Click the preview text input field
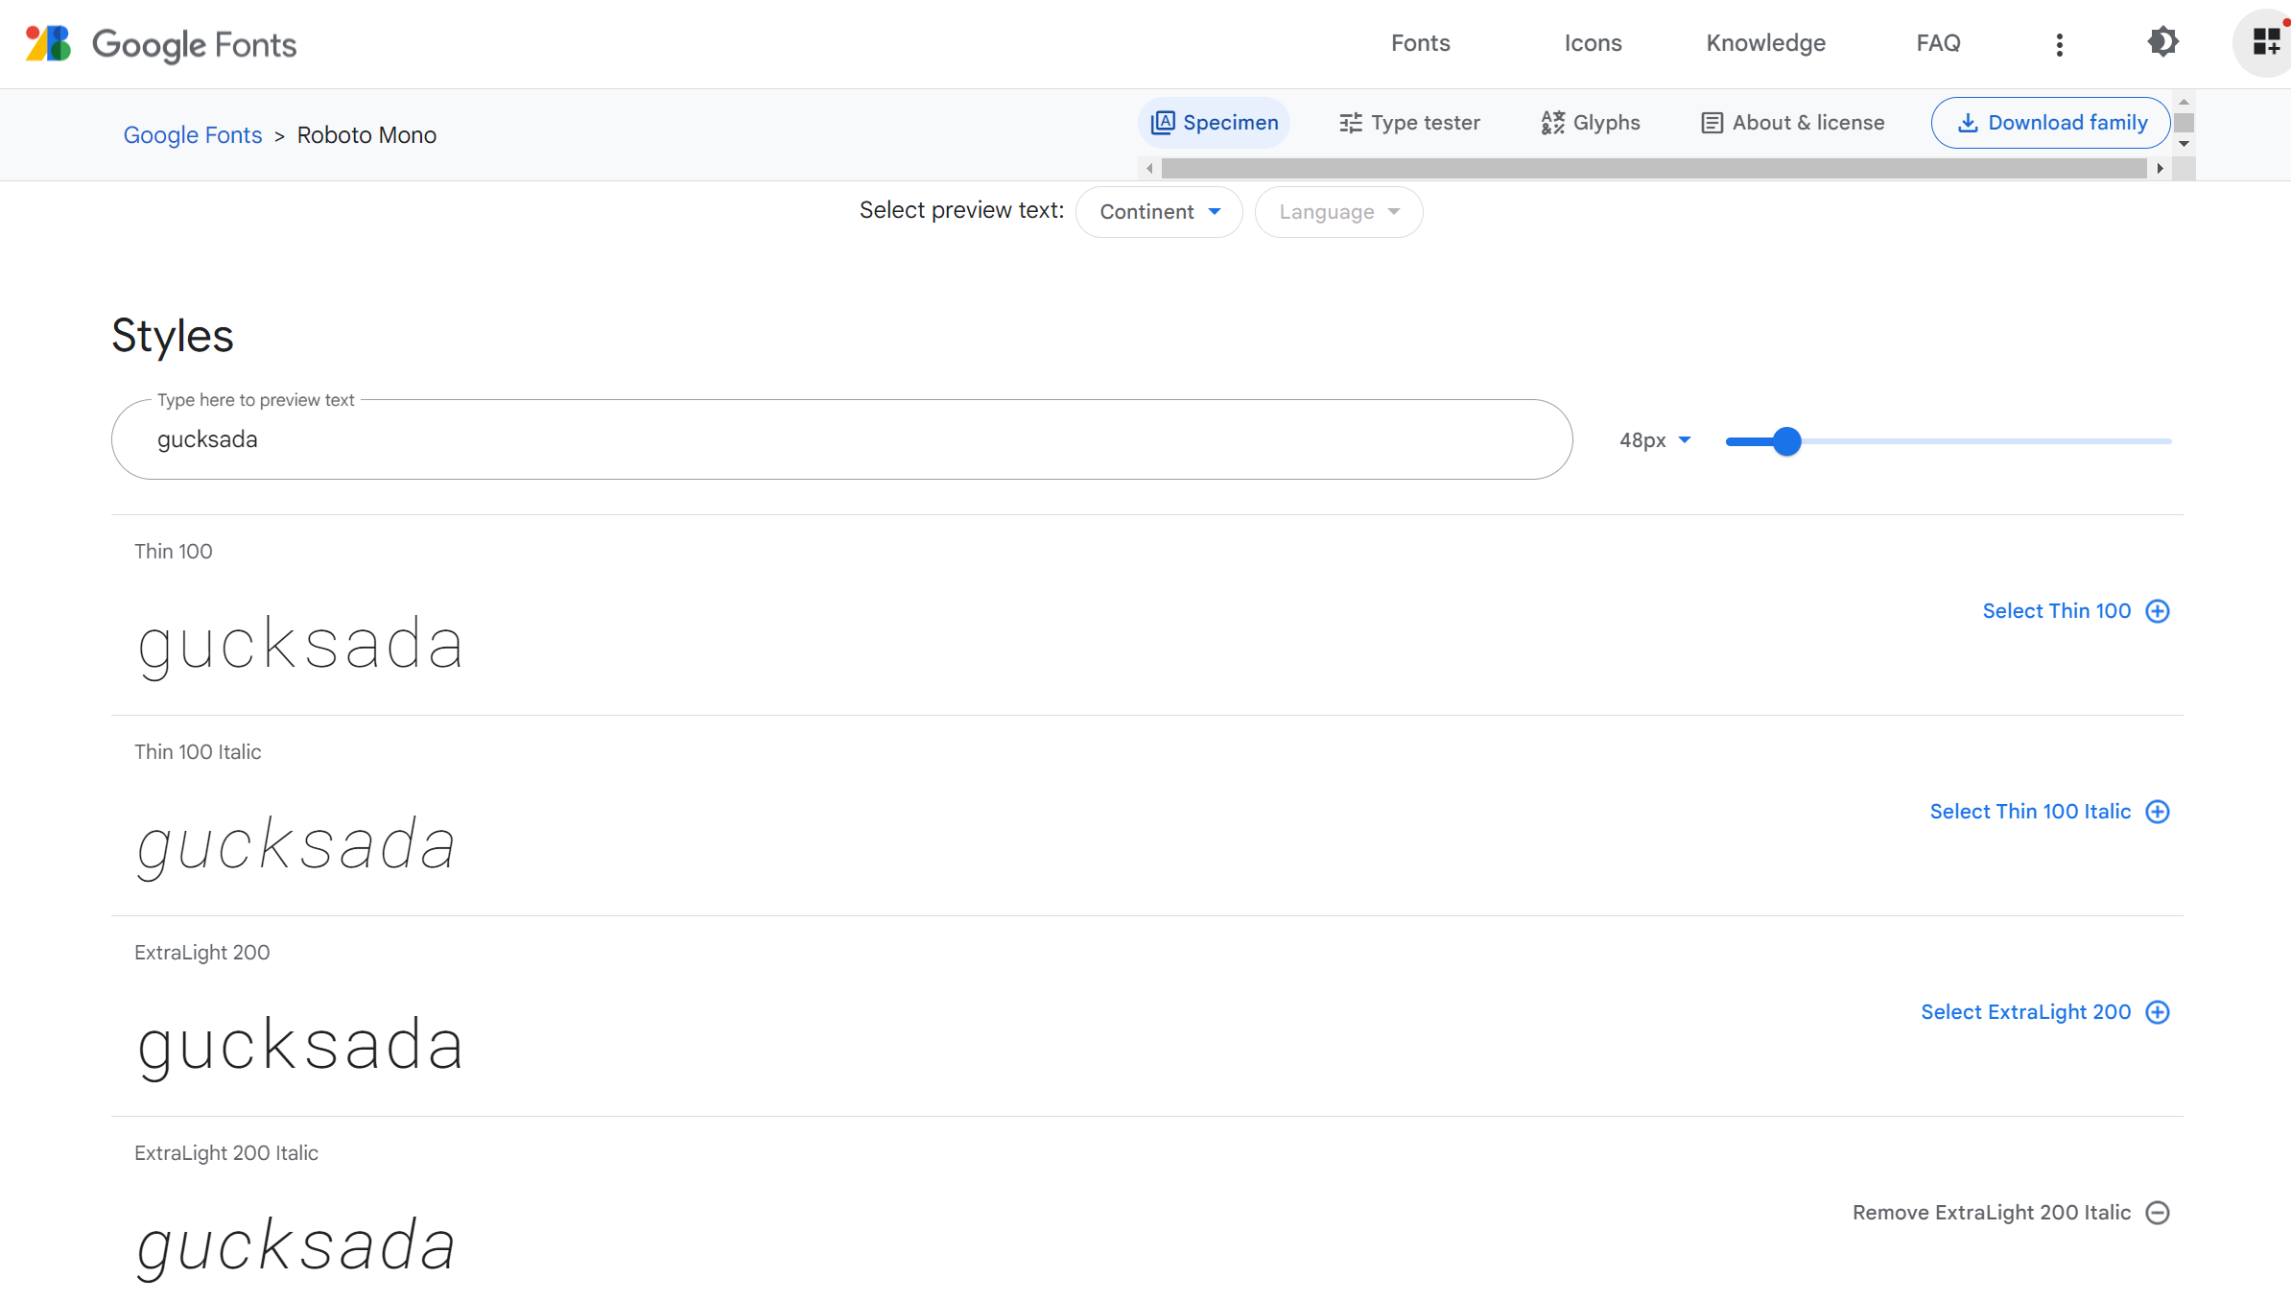The image size is (2291, 1301). click(840, 439)
